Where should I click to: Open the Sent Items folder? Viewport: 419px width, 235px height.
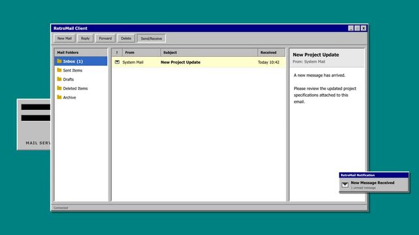click(80, 70)
